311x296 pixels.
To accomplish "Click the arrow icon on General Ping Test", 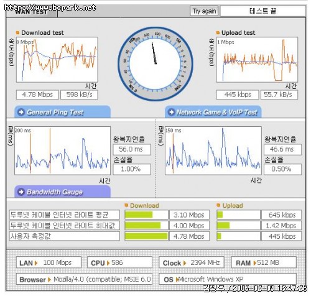I will [21, 112].
